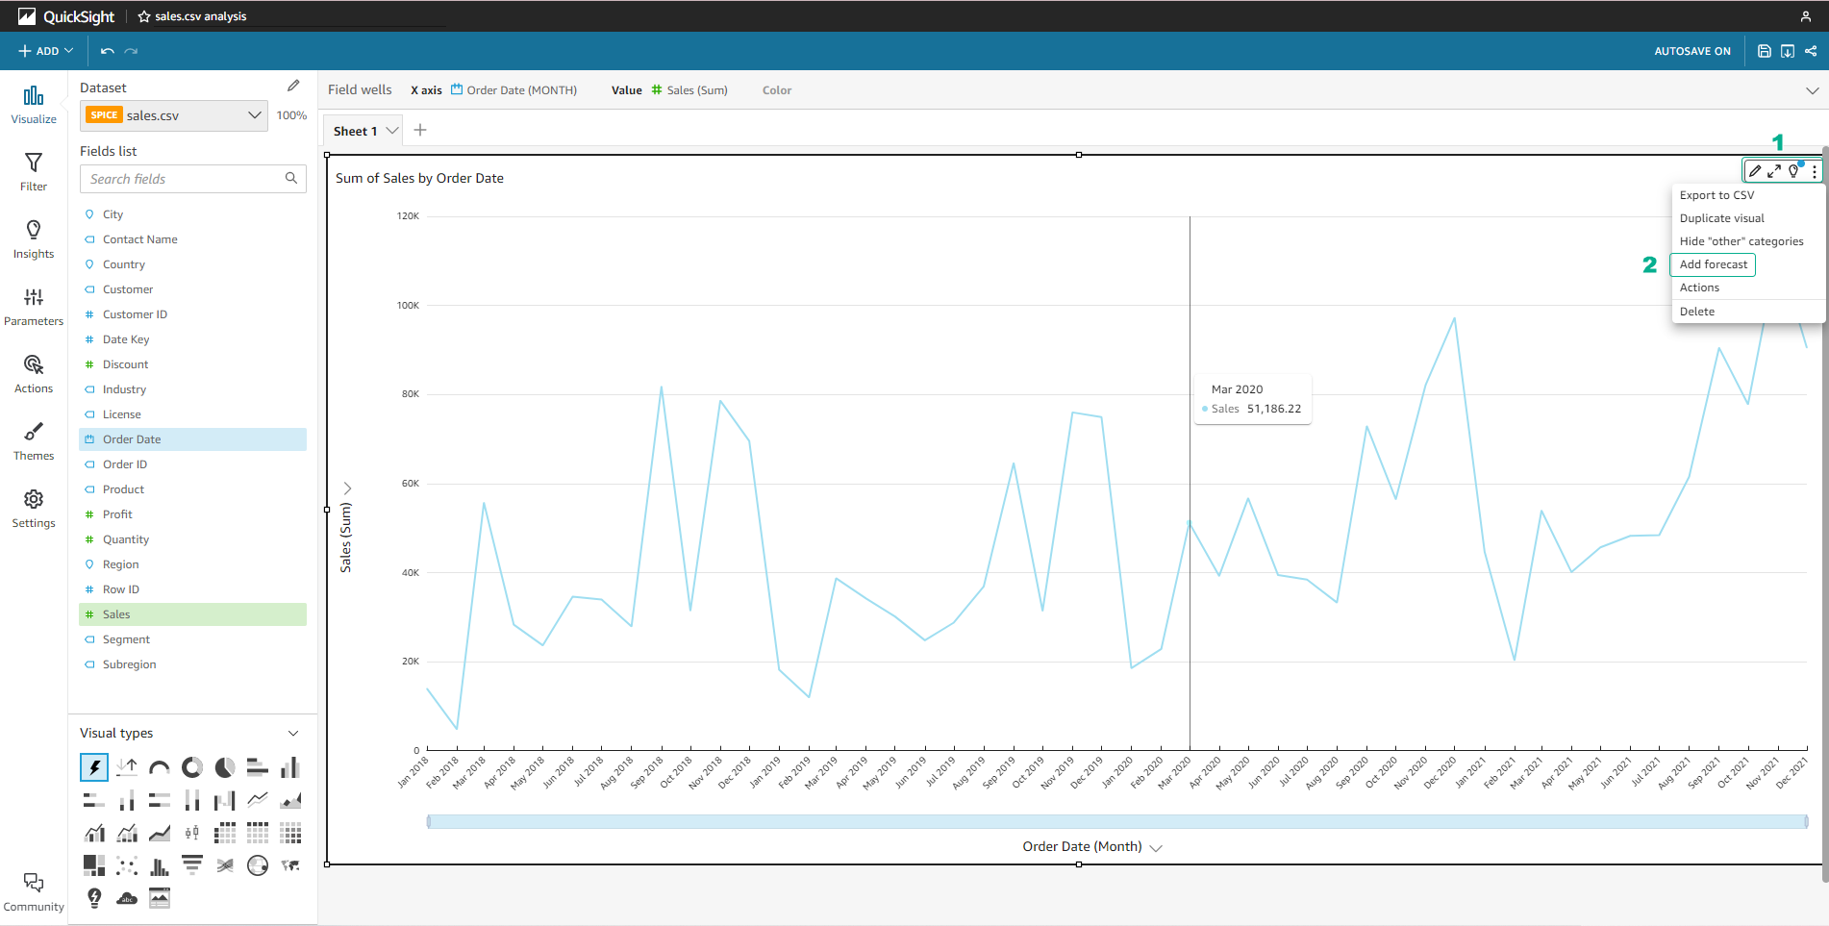Image resolution: width=1829 pixels, height=926 pixels.
Task: Select the gauge chart visual type
Action: [160, 767]
